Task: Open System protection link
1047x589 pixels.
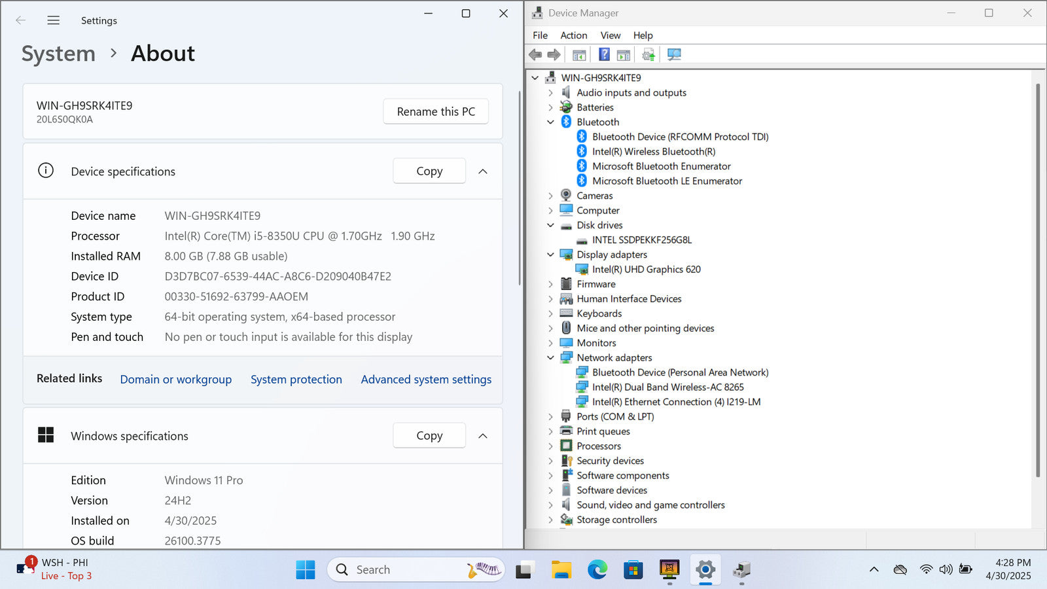Action: (x=296, y=380)
